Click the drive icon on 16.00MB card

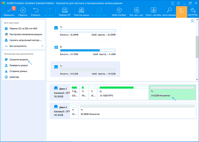click(56, 28)
